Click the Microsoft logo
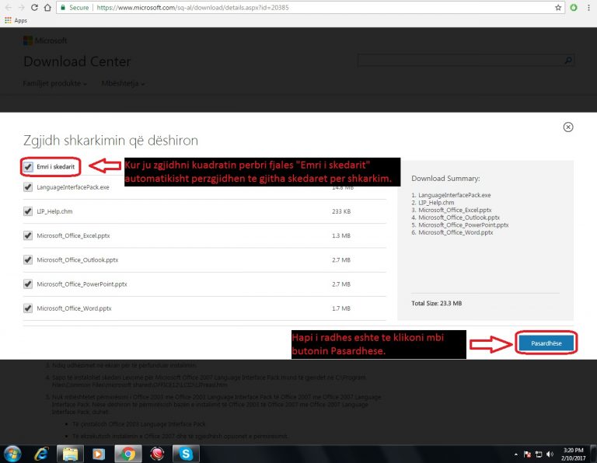Image resolution: width=597 pixels, height=463 pixels. [45, 40]
